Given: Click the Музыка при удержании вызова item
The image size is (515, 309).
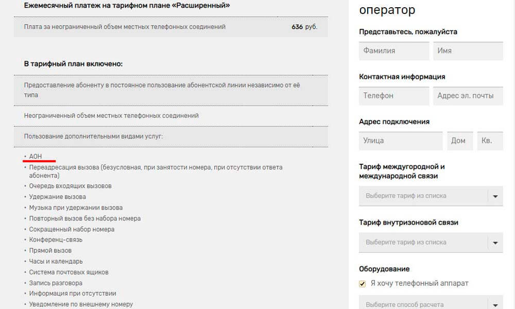Looking at the screenshot, I should (76, 208).
